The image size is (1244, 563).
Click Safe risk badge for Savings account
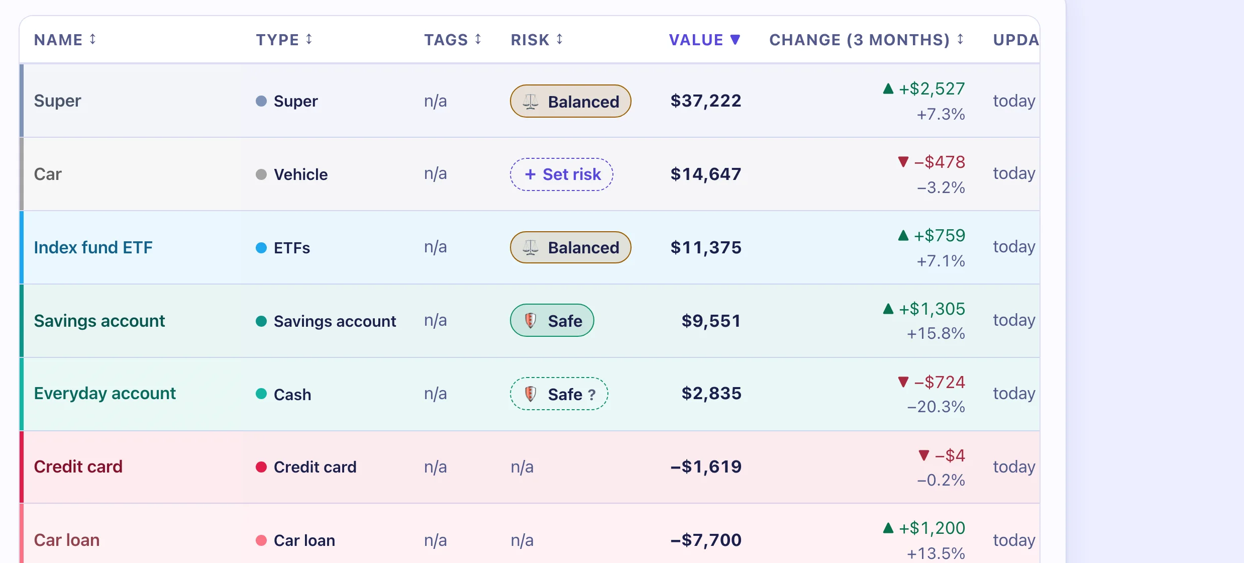pos(552,320)
